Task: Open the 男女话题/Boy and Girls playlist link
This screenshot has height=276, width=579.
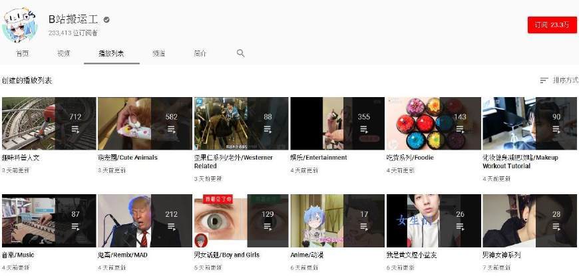Action: pyautogui.click(x=226, y=255)
